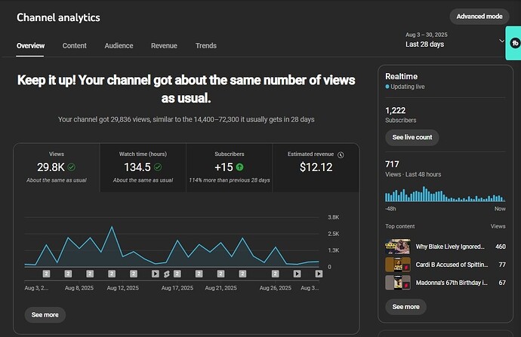Open the teal extension icon on the right edge

click(514, 44)
